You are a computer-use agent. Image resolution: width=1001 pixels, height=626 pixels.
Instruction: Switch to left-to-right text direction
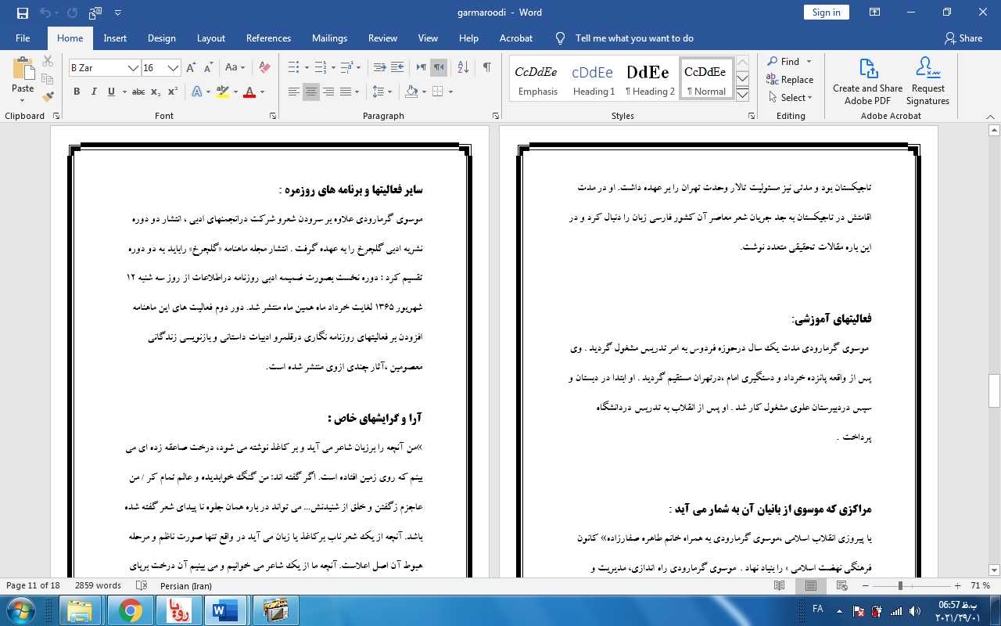coord(422,67)
